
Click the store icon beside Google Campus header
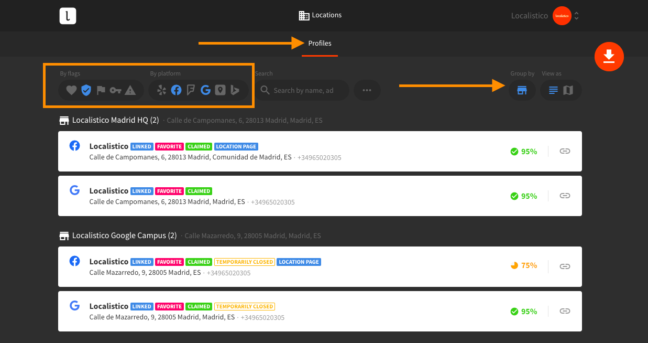point(64,236)
